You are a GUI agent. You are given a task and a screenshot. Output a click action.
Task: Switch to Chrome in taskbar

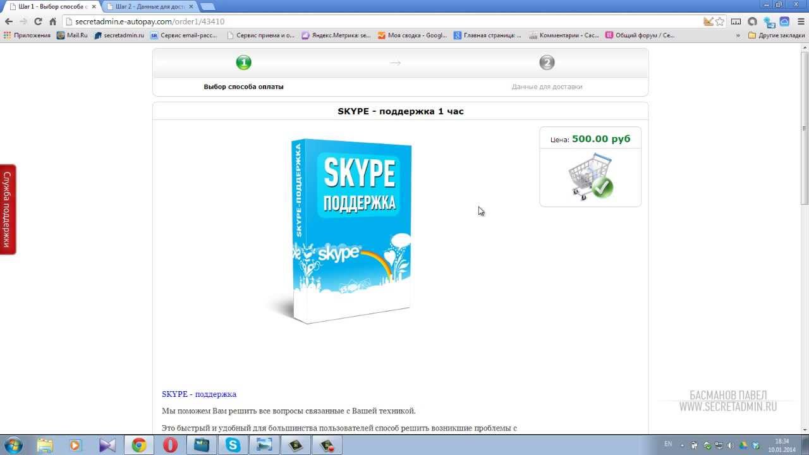coord(139,445)
